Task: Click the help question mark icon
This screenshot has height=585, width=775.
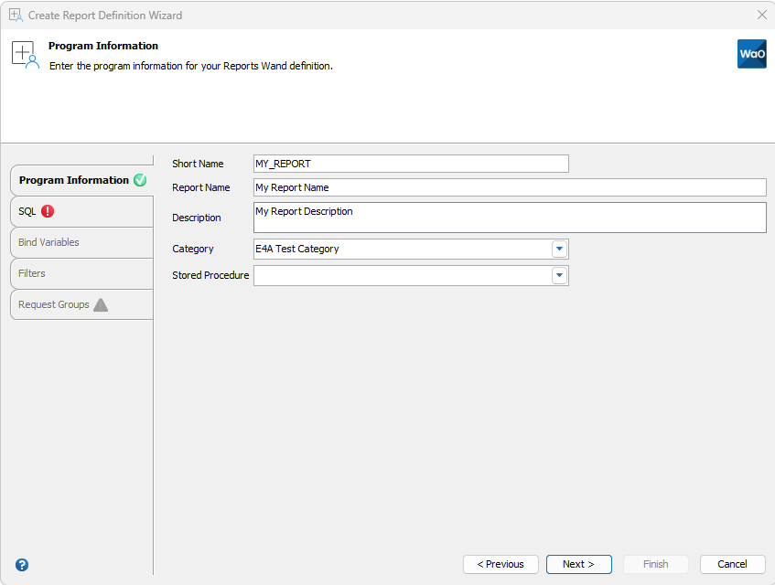Action: point(20,564)
